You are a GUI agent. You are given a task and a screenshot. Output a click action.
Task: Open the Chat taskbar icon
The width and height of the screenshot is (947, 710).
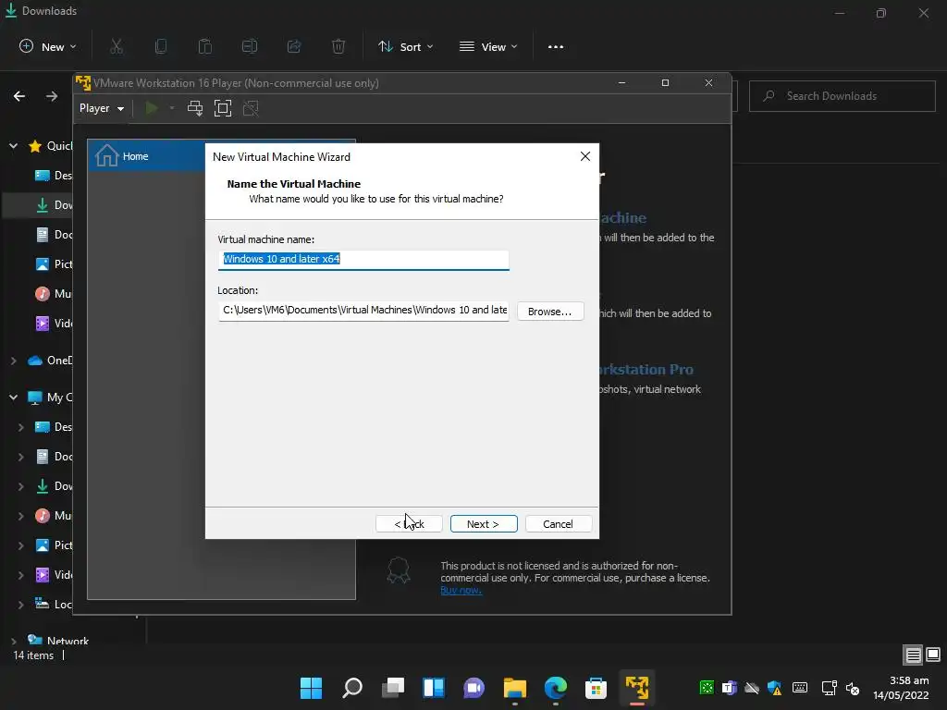click(x=474, y=688)
